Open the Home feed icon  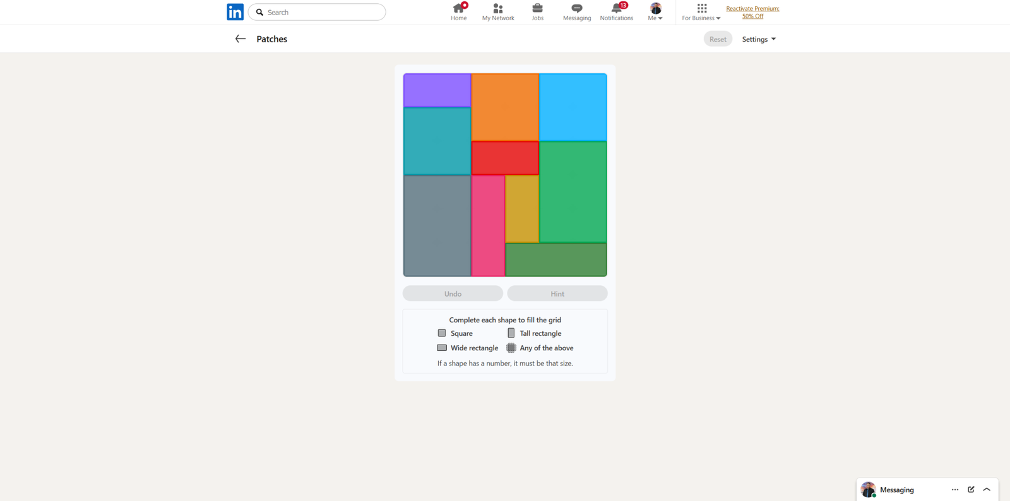[x=458, y=9]
